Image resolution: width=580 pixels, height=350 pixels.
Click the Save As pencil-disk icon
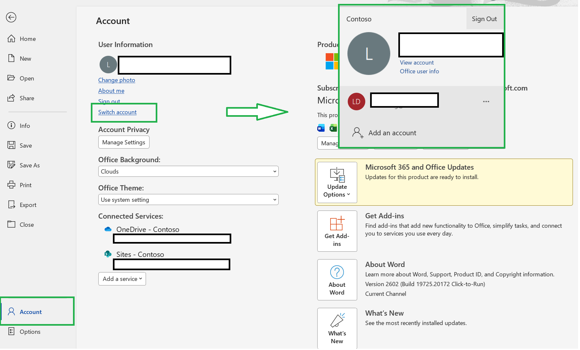[x=11, y=165]
